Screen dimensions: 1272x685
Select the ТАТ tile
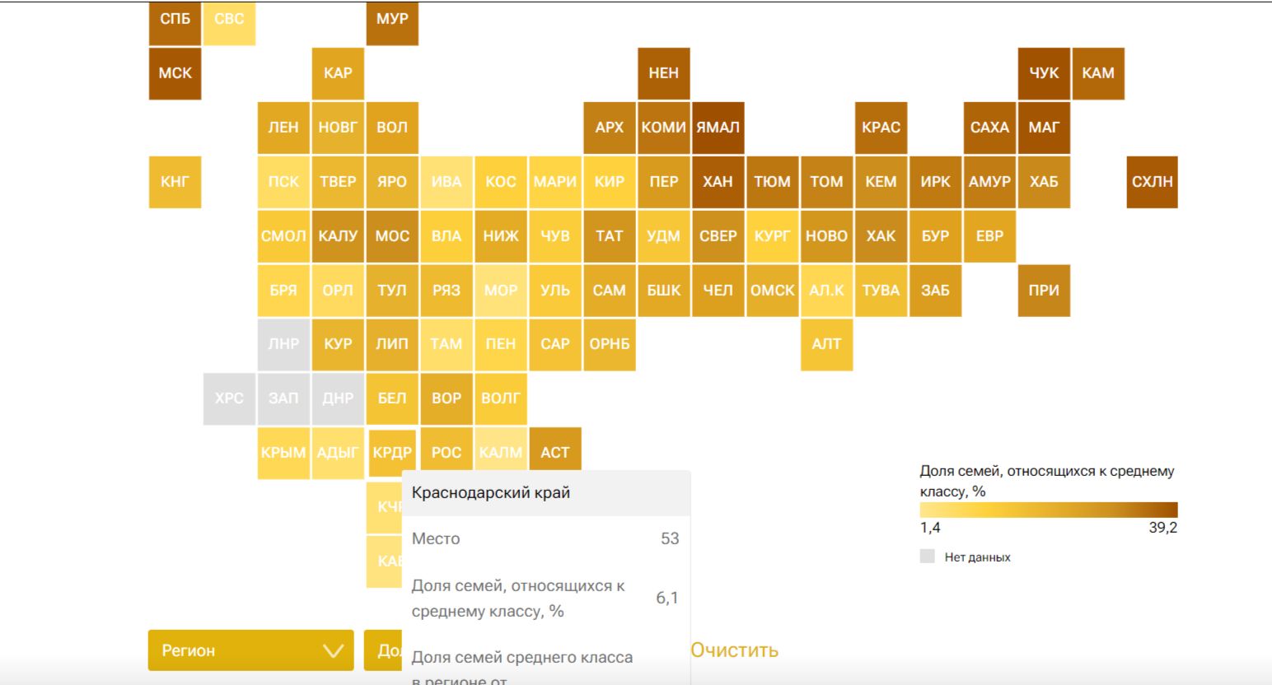click(609, 236)
